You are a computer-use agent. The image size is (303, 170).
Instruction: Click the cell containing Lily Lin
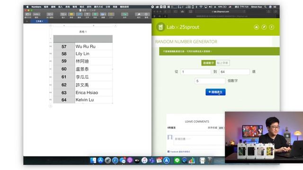pos(94,54)
